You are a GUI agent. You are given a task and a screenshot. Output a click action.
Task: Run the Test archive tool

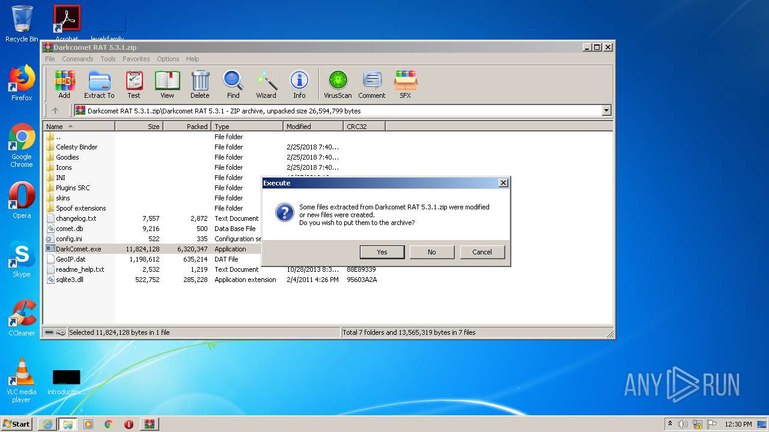tap(134, 84)
